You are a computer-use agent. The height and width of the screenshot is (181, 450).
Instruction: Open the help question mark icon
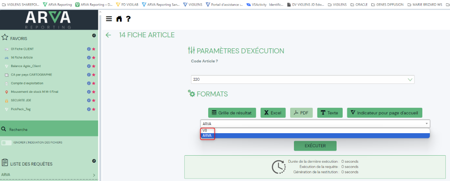pyautogui.click(x=128, y=19)
